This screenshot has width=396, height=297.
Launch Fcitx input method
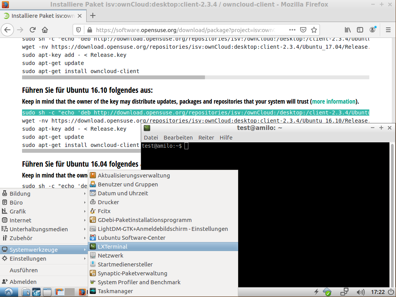(163, 211)
